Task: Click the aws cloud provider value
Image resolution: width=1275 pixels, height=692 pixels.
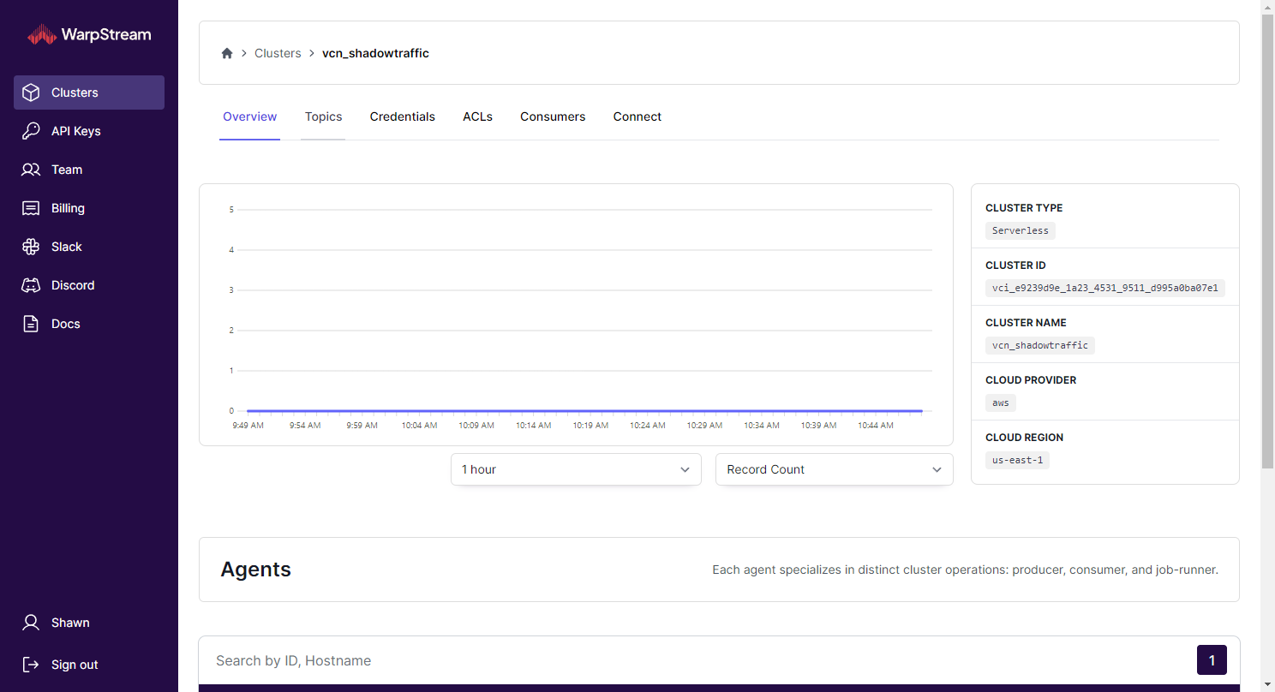Action: (1001, 403)
